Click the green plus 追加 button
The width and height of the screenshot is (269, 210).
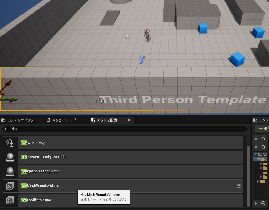point(263,128)
